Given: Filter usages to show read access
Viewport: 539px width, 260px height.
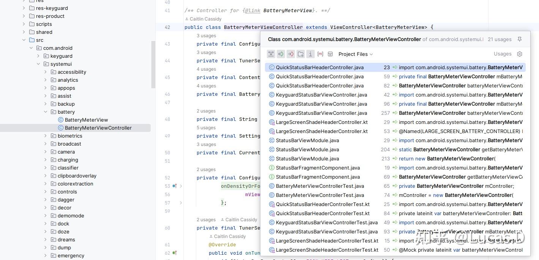Looking at the screenshot, I should click(x=281, y=54).
